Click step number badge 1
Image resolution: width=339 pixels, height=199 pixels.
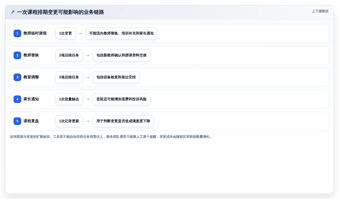(x=17, y=33)
